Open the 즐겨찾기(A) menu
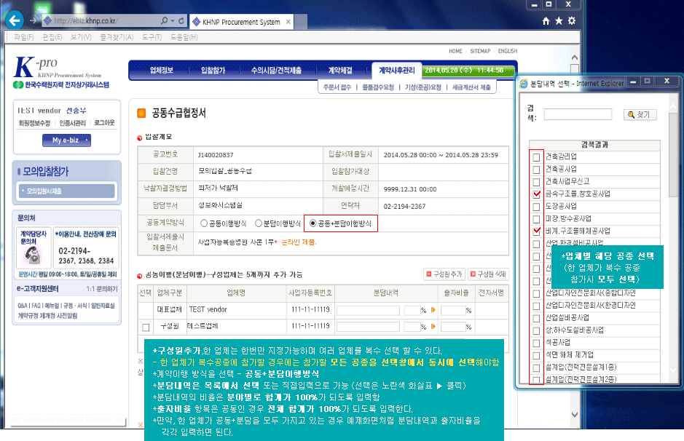Viewport: 684px width, 441px height. [x=117, y=37]
